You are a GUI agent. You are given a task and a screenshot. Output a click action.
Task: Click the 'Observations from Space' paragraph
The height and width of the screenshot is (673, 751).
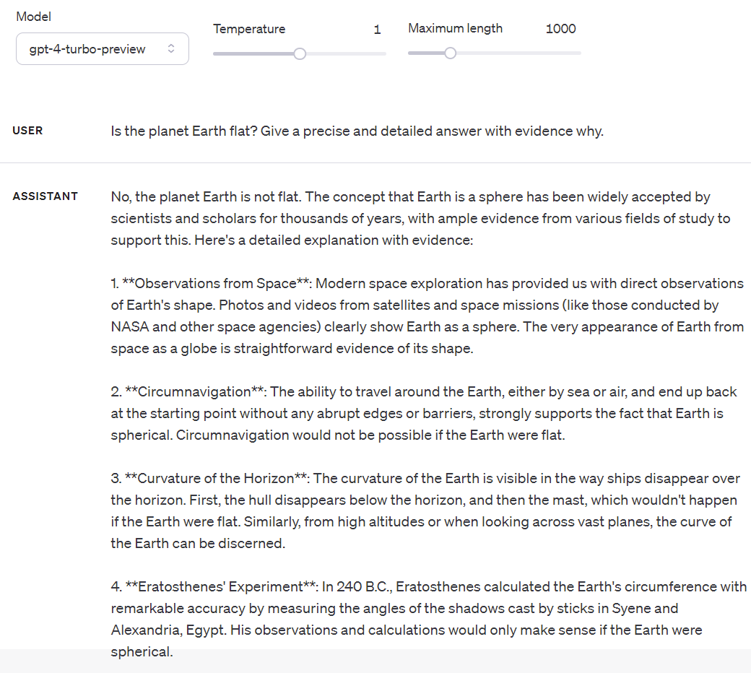click(426, 316)
